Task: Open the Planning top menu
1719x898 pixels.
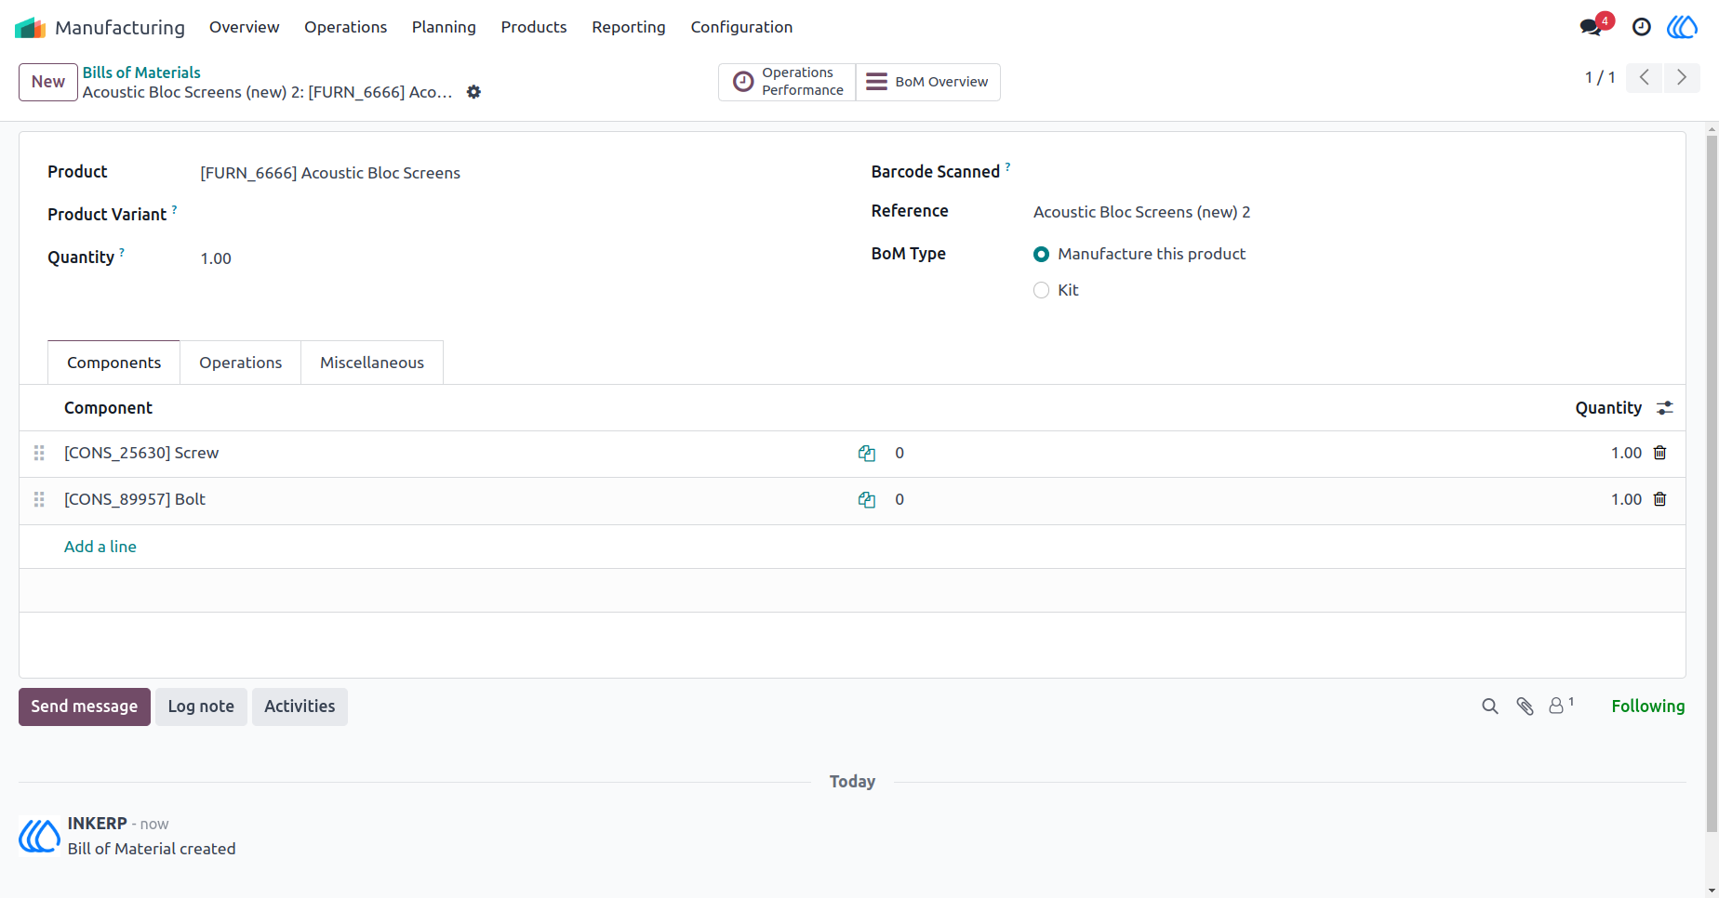Action: click(x=444, y=27)
